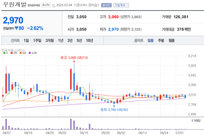Click the 거래량 value 126,381
Image resolution: width=204 pixels, height=136 pixels.
point(181,17)
